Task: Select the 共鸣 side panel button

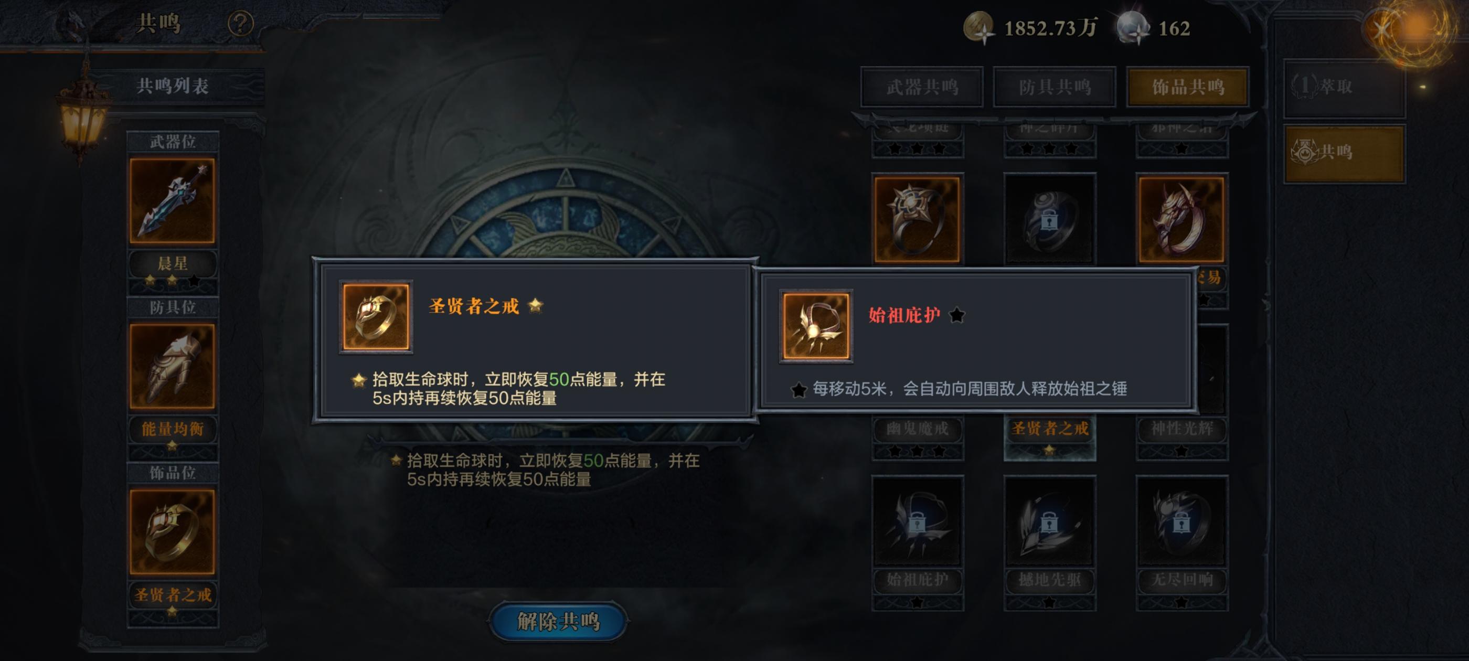Action: tap(1344, 153)
